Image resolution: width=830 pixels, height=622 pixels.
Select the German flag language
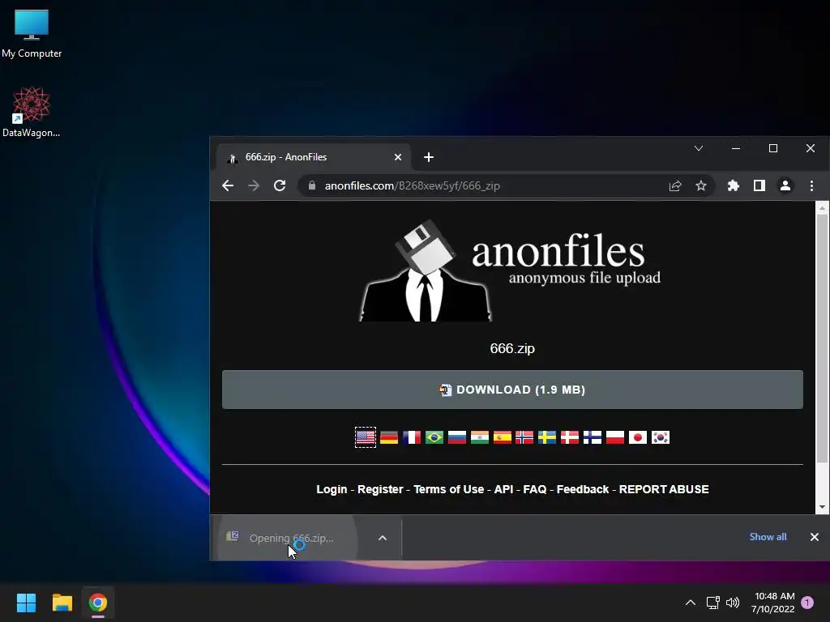click(x=389, y=437)
